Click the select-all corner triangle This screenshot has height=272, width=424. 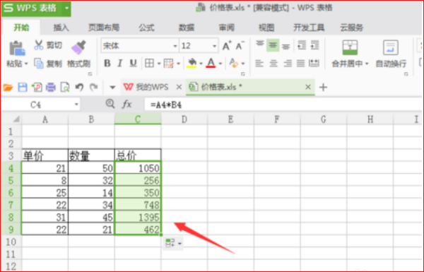[16, 119]
